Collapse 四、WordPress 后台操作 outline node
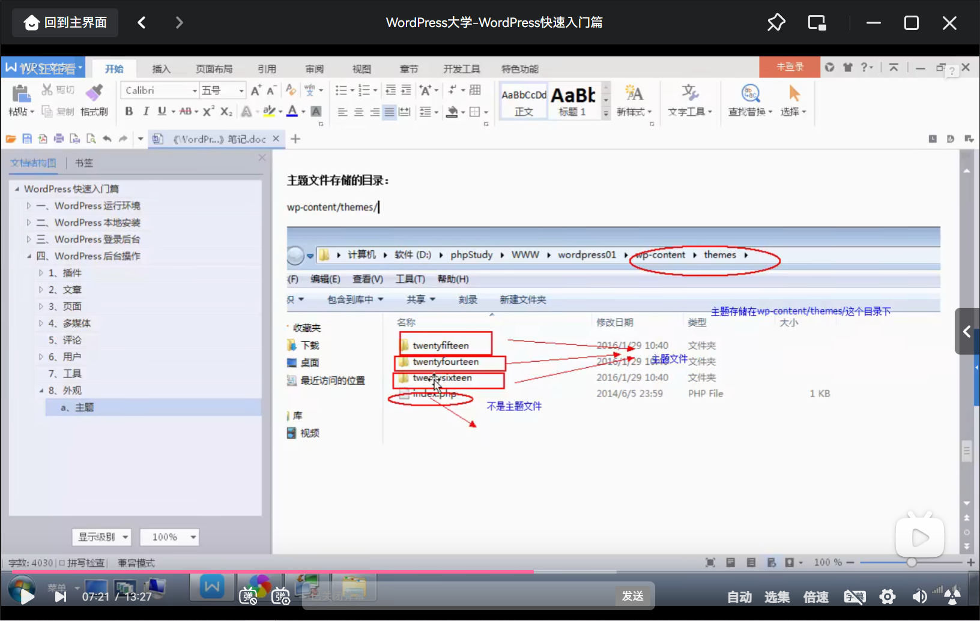Viewport: 980px width, 621px height. coord(28,256)
